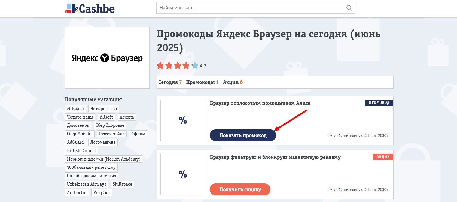The image size is (457, 202).
Task: Open the Афиша store link
Action: pos(138,134)
